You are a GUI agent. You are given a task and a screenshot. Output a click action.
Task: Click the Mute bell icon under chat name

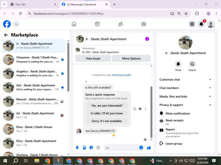(x=178, y=64)
